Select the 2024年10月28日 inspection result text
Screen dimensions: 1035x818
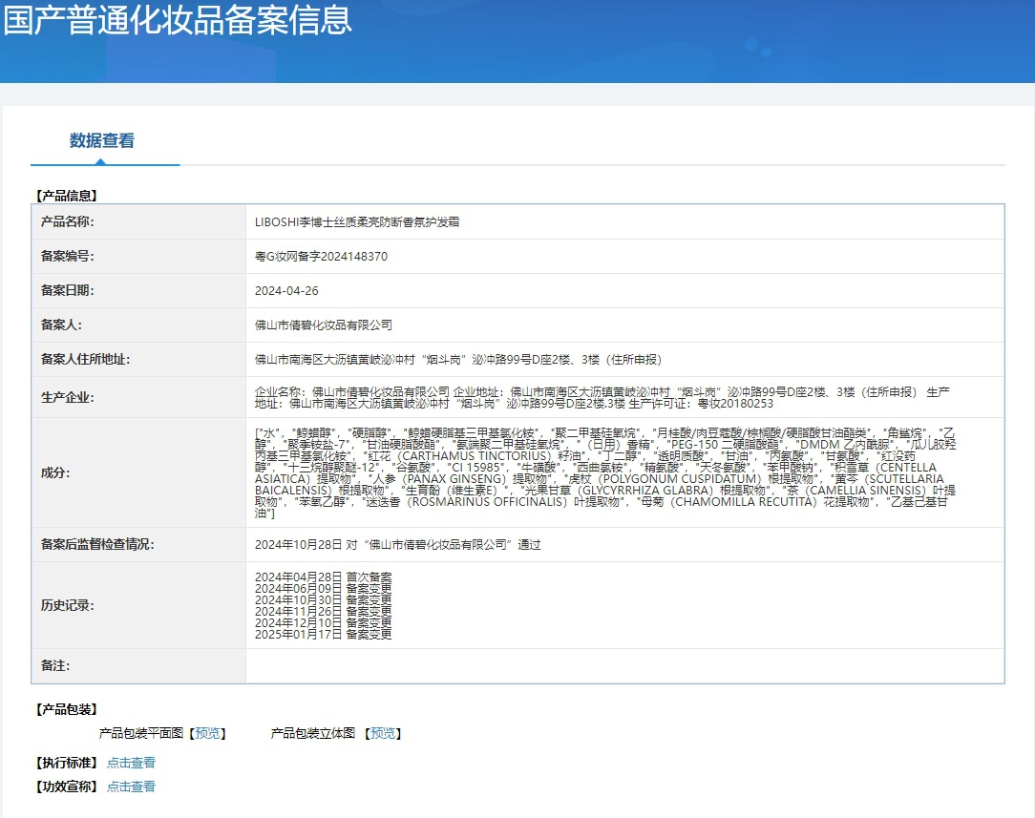397,545
